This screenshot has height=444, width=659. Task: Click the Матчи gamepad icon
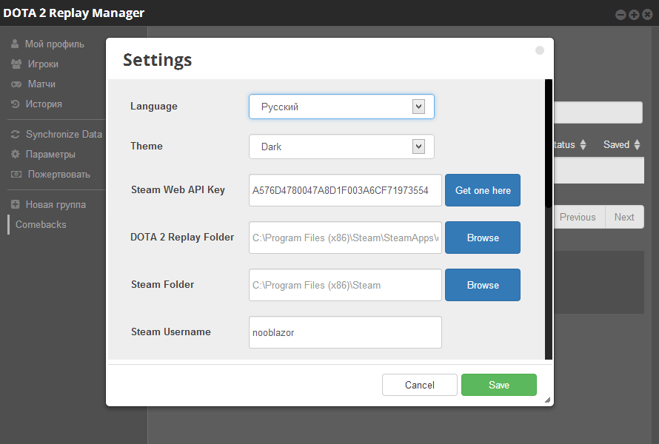(16, 84)
